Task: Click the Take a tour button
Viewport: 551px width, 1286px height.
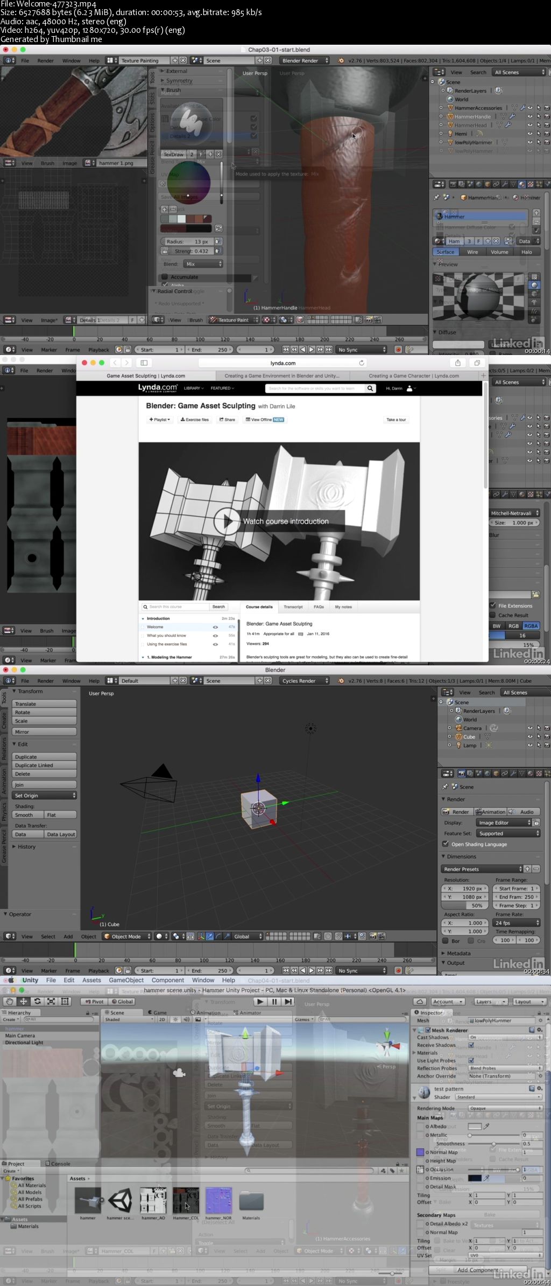Action: click(396, 420)
